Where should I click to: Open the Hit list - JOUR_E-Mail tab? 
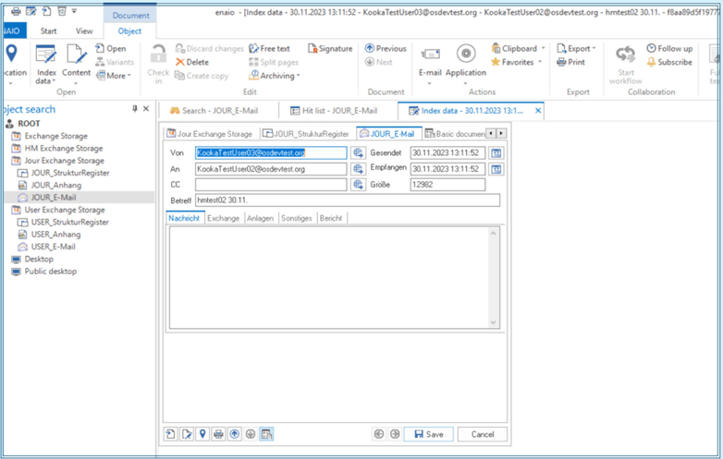334,111
